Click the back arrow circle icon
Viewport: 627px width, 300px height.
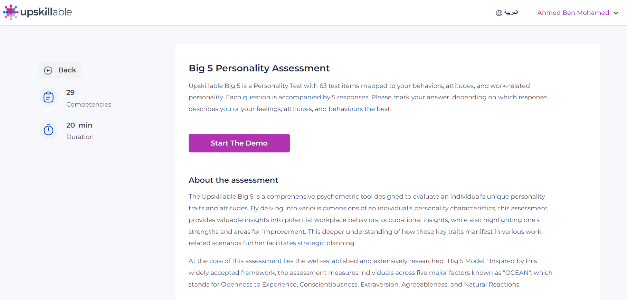pos(48,70)
